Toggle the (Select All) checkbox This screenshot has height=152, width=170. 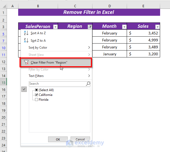[37, 90]
